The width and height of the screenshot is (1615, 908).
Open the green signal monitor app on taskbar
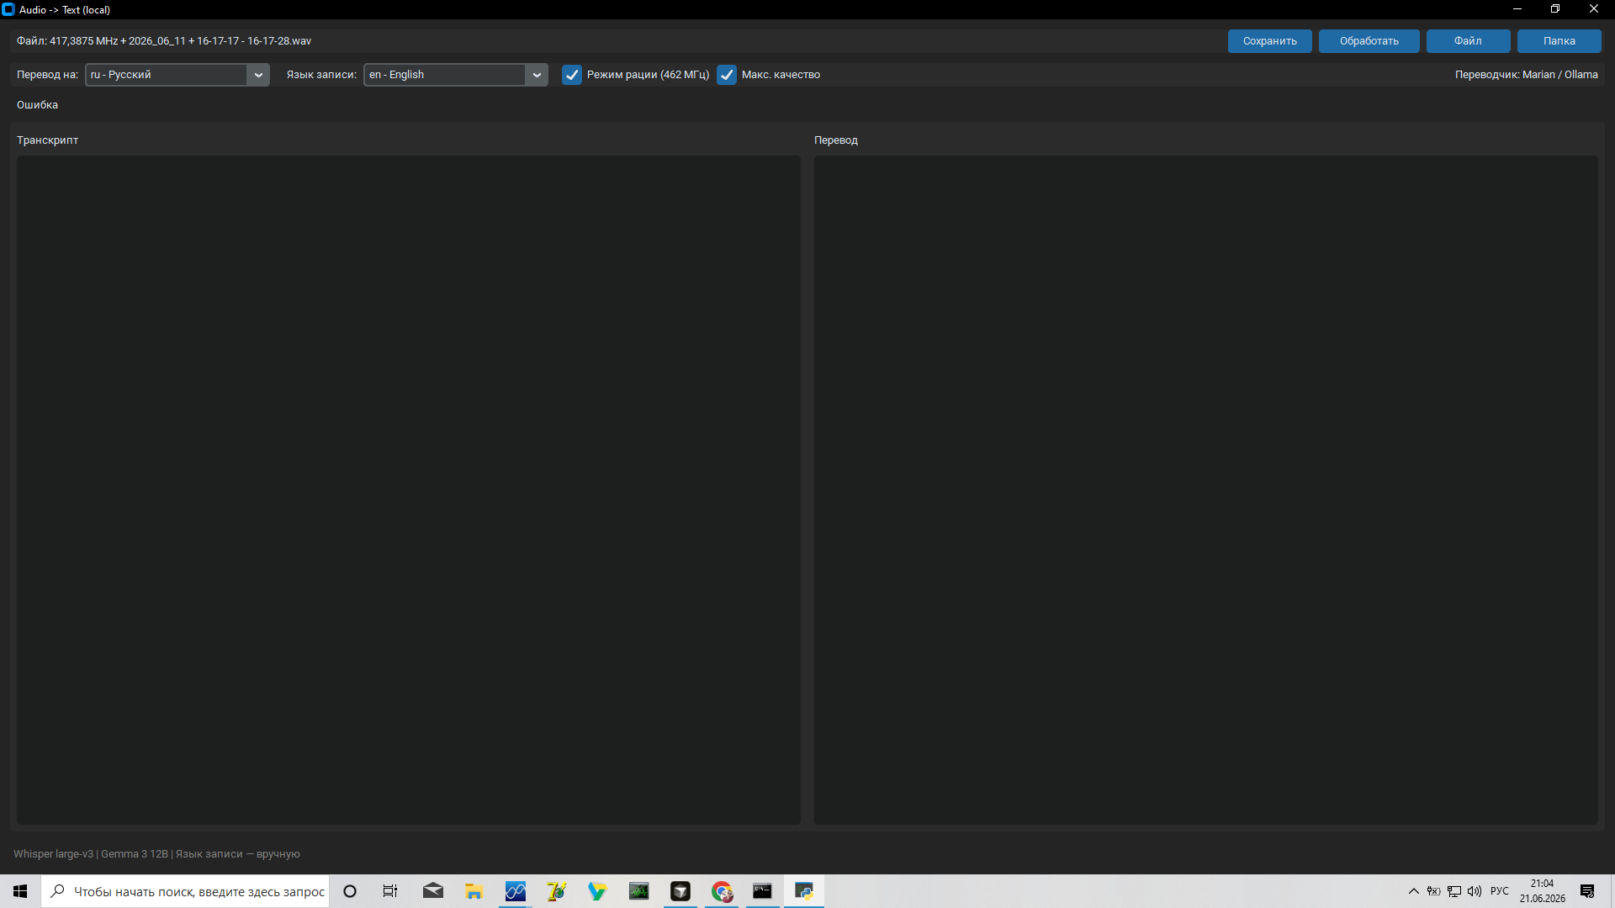pos(639,891)
